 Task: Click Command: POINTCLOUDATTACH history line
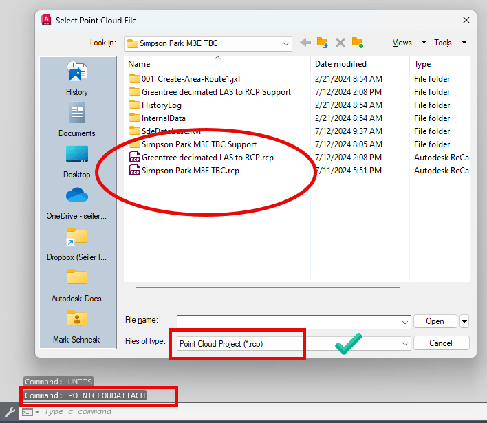tap(85, 395)
